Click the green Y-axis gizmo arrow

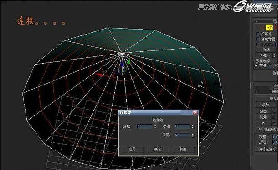coord(129,61)
